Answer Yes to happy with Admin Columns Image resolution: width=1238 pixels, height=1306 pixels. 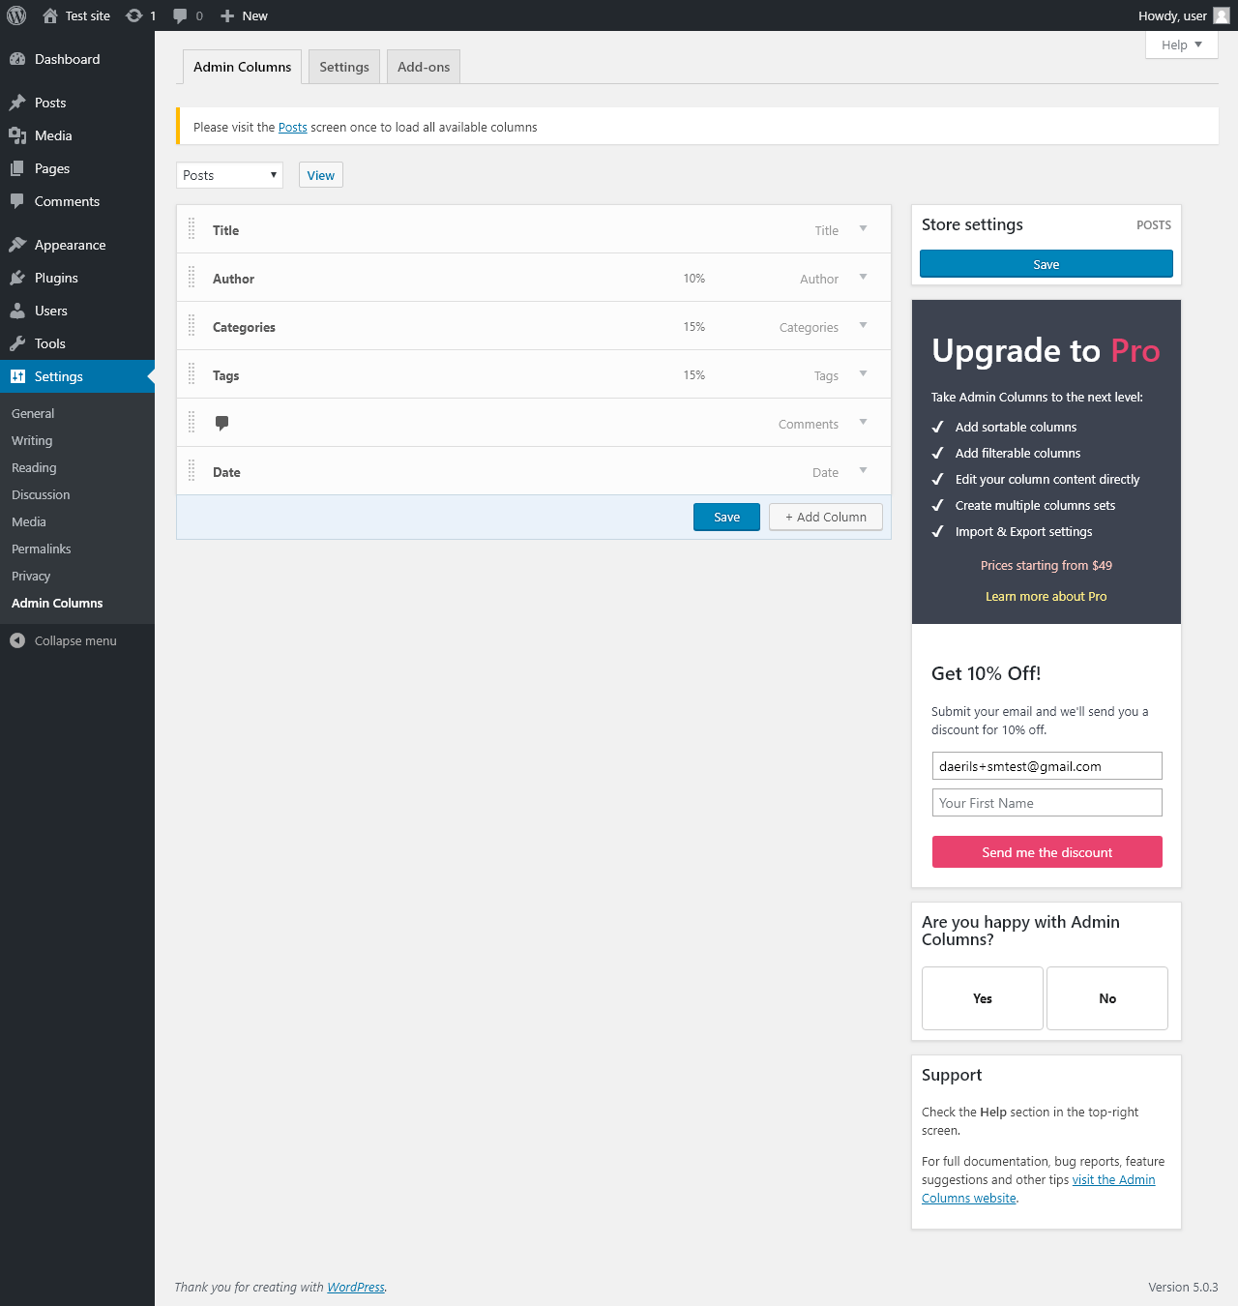(x=983, y=998)
